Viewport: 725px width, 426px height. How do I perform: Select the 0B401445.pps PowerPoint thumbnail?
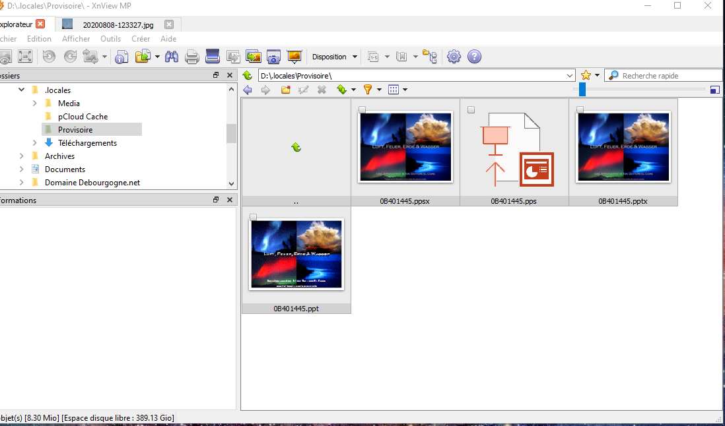point(514,152)
